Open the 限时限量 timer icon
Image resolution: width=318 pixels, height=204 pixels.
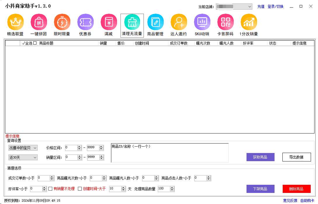(x=62, y=22)
